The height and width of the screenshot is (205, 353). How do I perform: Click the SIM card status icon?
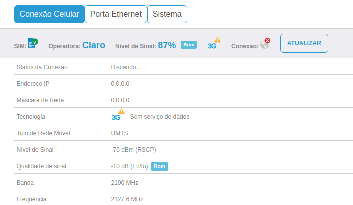(33, 43)
